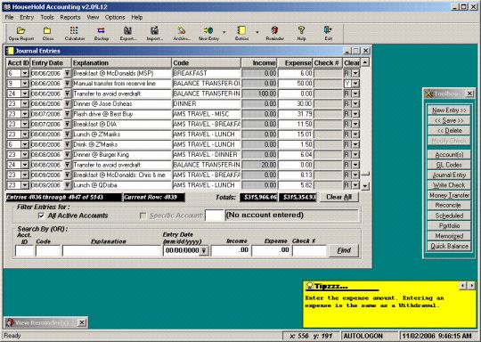
Task: Click New Entry >> in the Toolbox
Action: (x=449, y=110)
